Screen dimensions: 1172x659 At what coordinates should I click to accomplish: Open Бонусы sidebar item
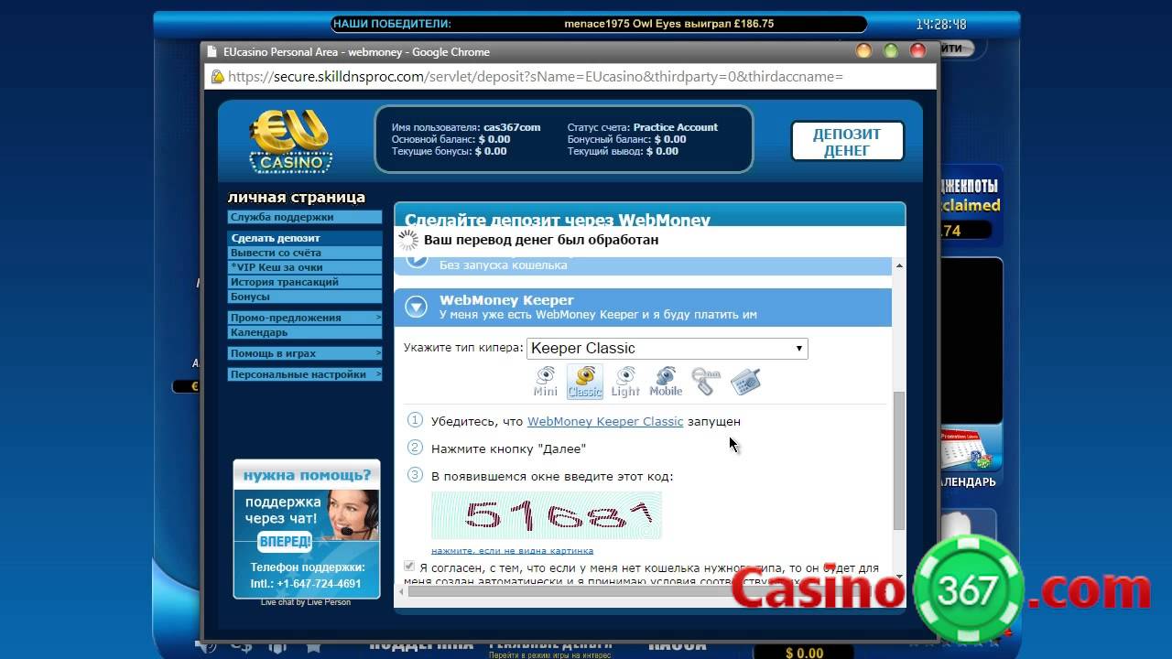click(305, 297)
